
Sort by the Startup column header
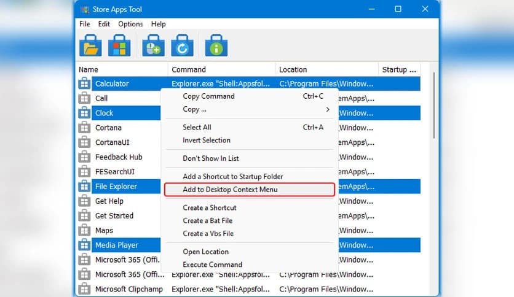pyautogui.click(x=399, y=70)
